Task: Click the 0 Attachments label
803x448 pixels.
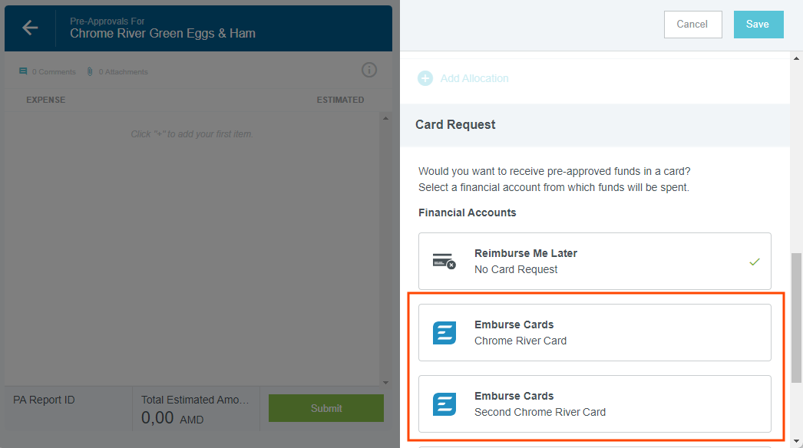Action: 123,72
